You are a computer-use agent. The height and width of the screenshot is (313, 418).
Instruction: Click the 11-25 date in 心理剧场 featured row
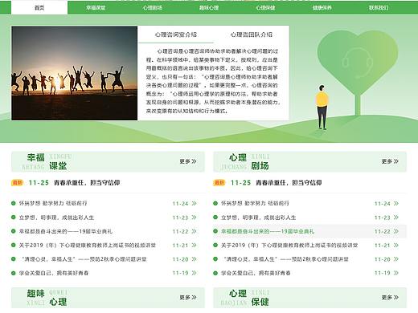241,183
